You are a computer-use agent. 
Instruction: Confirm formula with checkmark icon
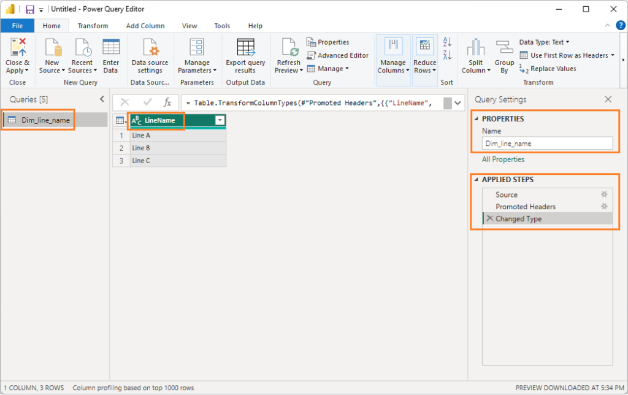point(147,102)
